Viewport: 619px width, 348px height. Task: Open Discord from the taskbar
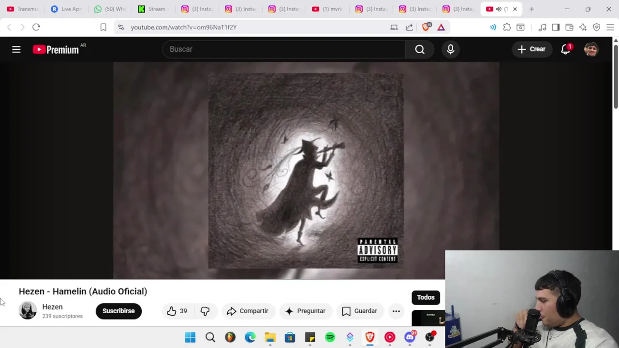[x=410, y=337]
